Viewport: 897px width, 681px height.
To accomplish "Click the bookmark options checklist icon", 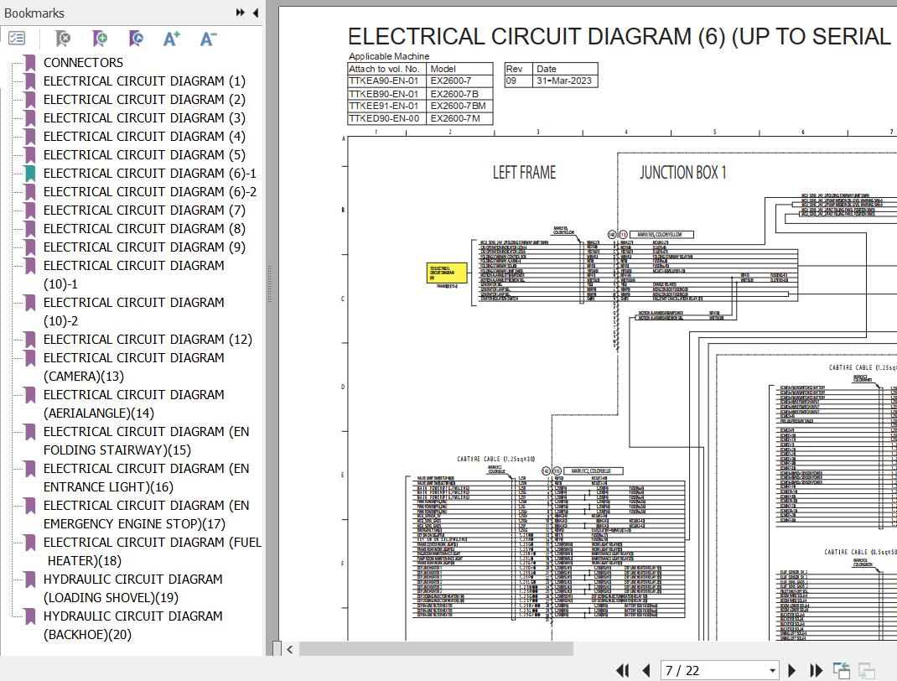I will click(x=17, y=39).
